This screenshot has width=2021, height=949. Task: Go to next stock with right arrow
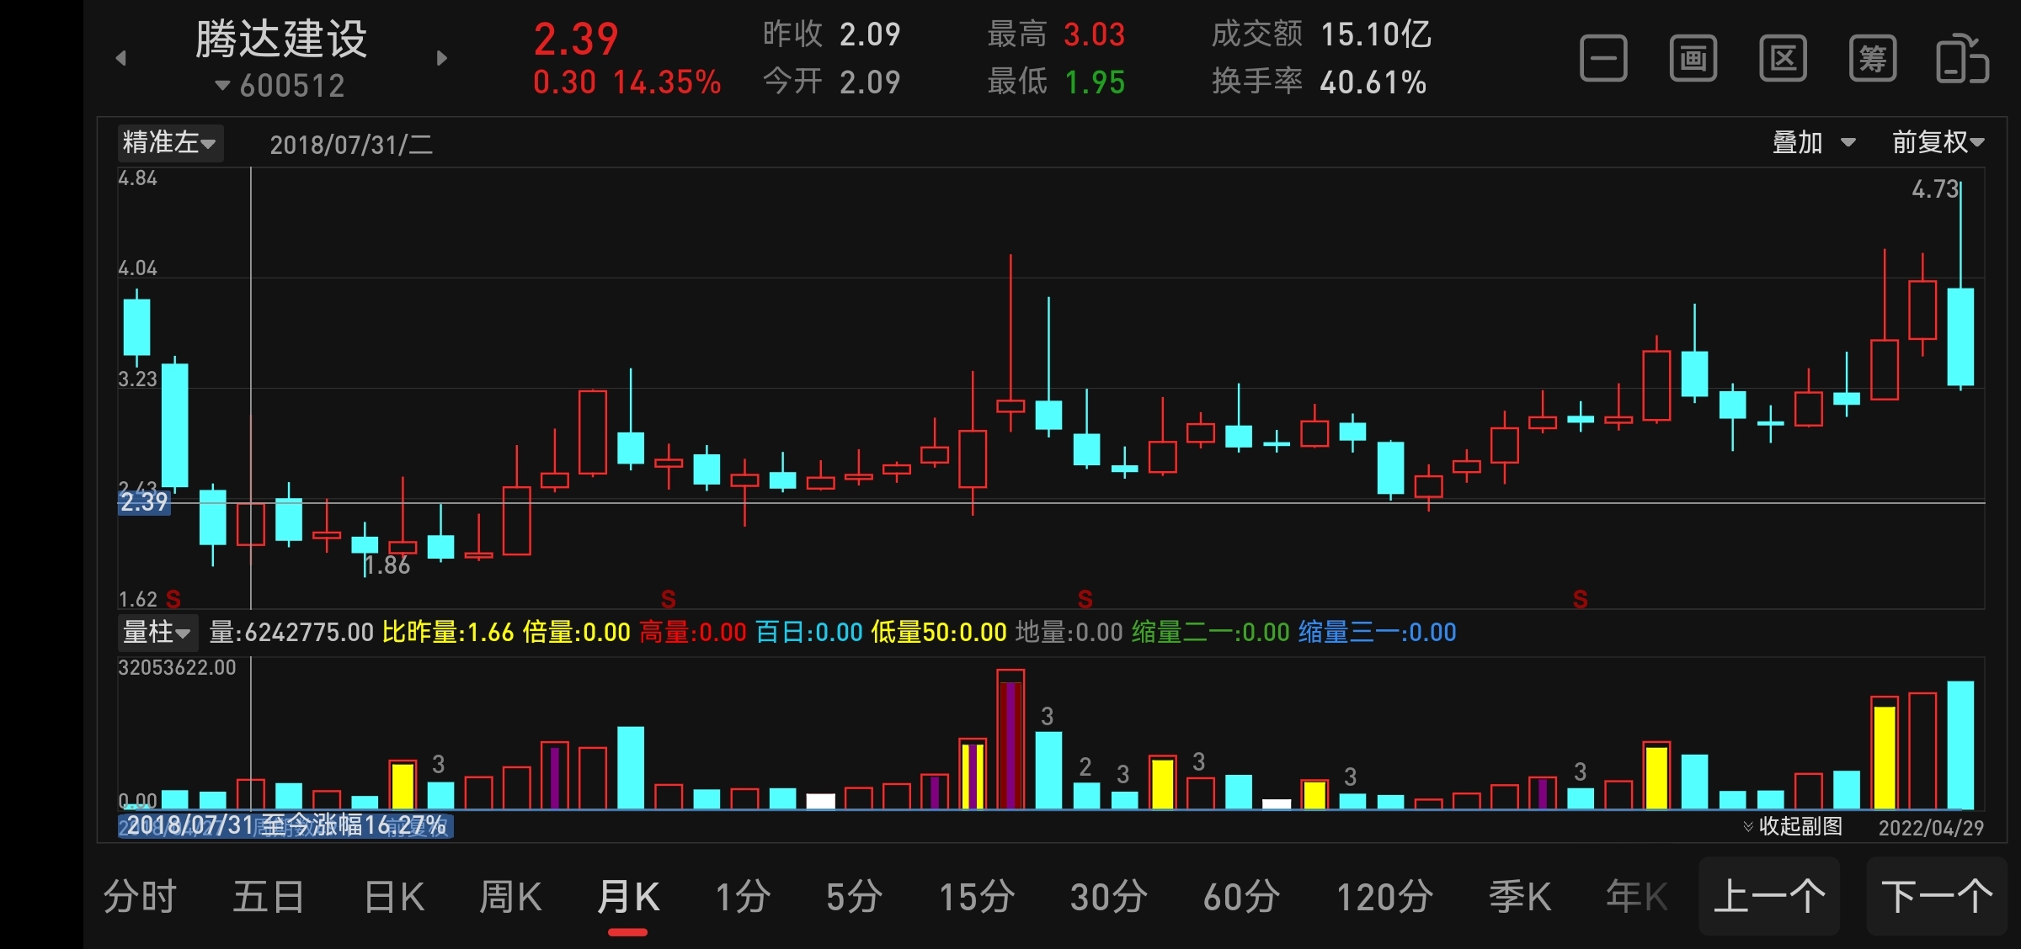click(x=442, y=58)
